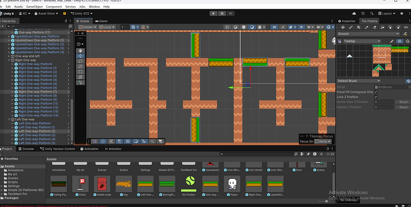Switch to the Inspector tab

[x=347, y=21]
